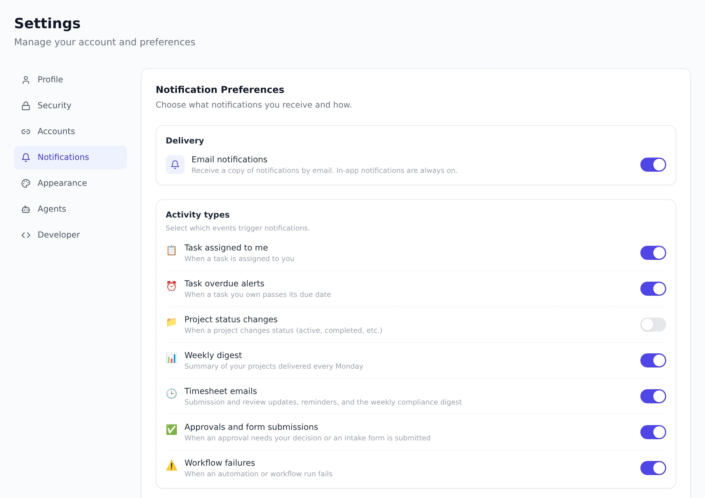Click the Delivery section title

(185, 141)
